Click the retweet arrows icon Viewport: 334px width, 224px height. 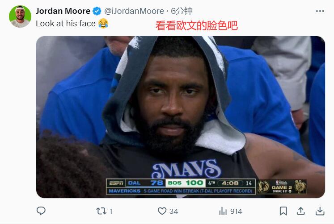click(x=101, y=211)
